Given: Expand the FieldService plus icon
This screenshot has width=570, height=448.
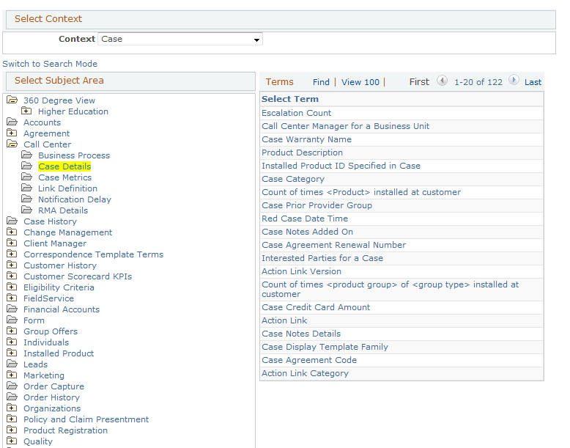Looking at the screenshot, I should click(x=12, y=298).
